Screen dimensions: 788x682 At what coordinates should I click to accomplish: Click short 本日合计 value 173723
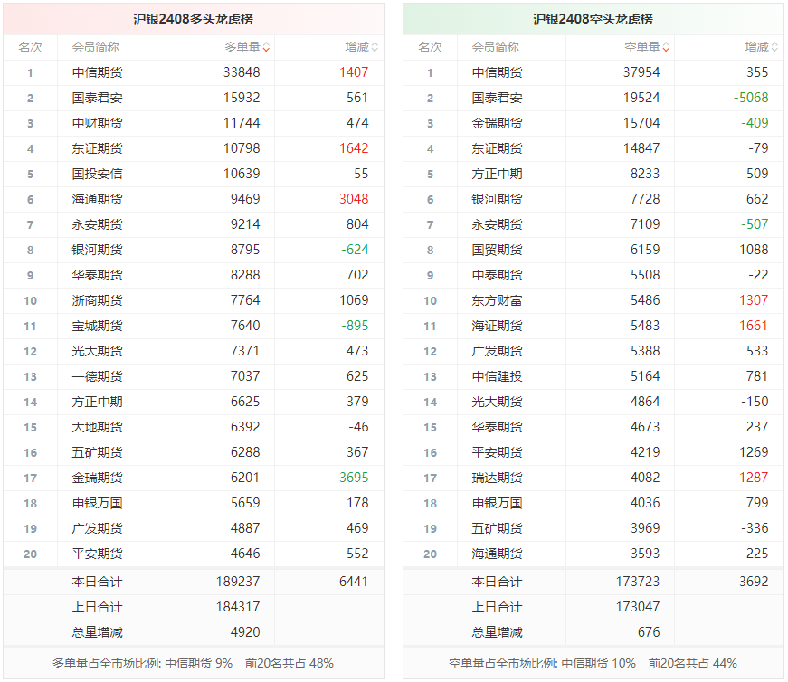638,582
